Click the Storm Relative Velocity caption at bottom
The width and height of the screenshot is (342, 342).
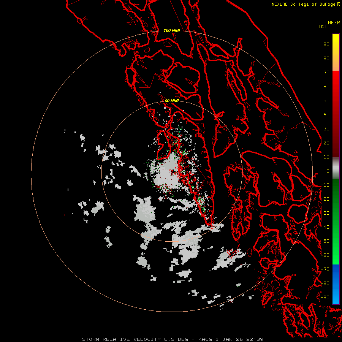coord(173,339)
